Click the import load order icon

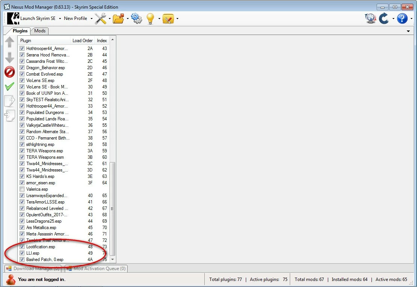point(9,116)
